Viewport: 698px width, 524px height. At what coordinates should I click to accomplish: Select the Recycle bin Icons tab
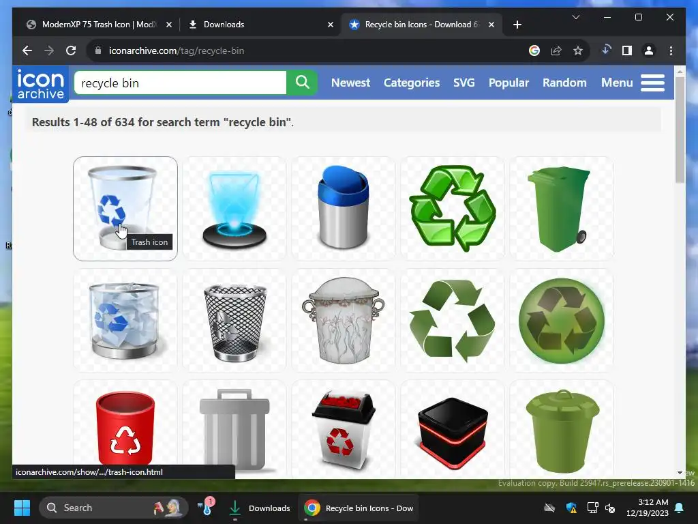(x=421, y=25)
